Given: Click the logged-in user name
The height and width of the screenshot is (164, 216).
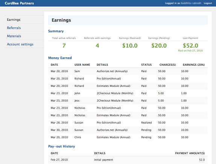Looking at the screenshot, I should (191, 3).
